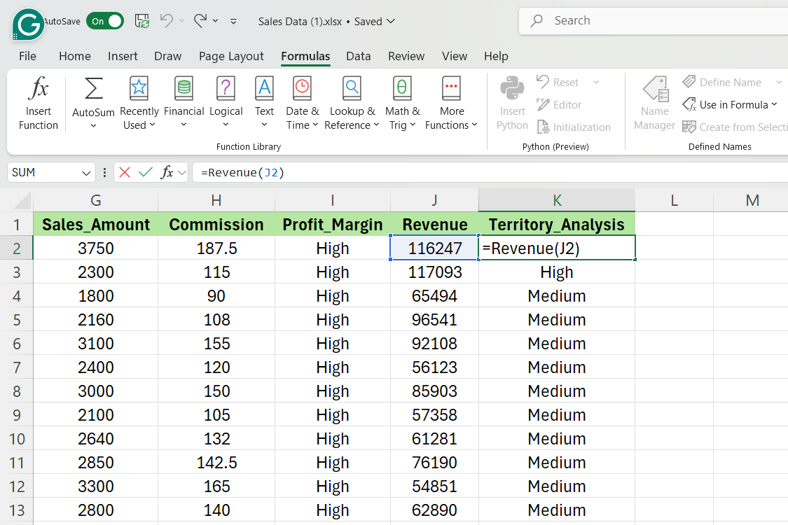
Task: Open Recently Used functions star icon
Action: [x=139, y=88]
